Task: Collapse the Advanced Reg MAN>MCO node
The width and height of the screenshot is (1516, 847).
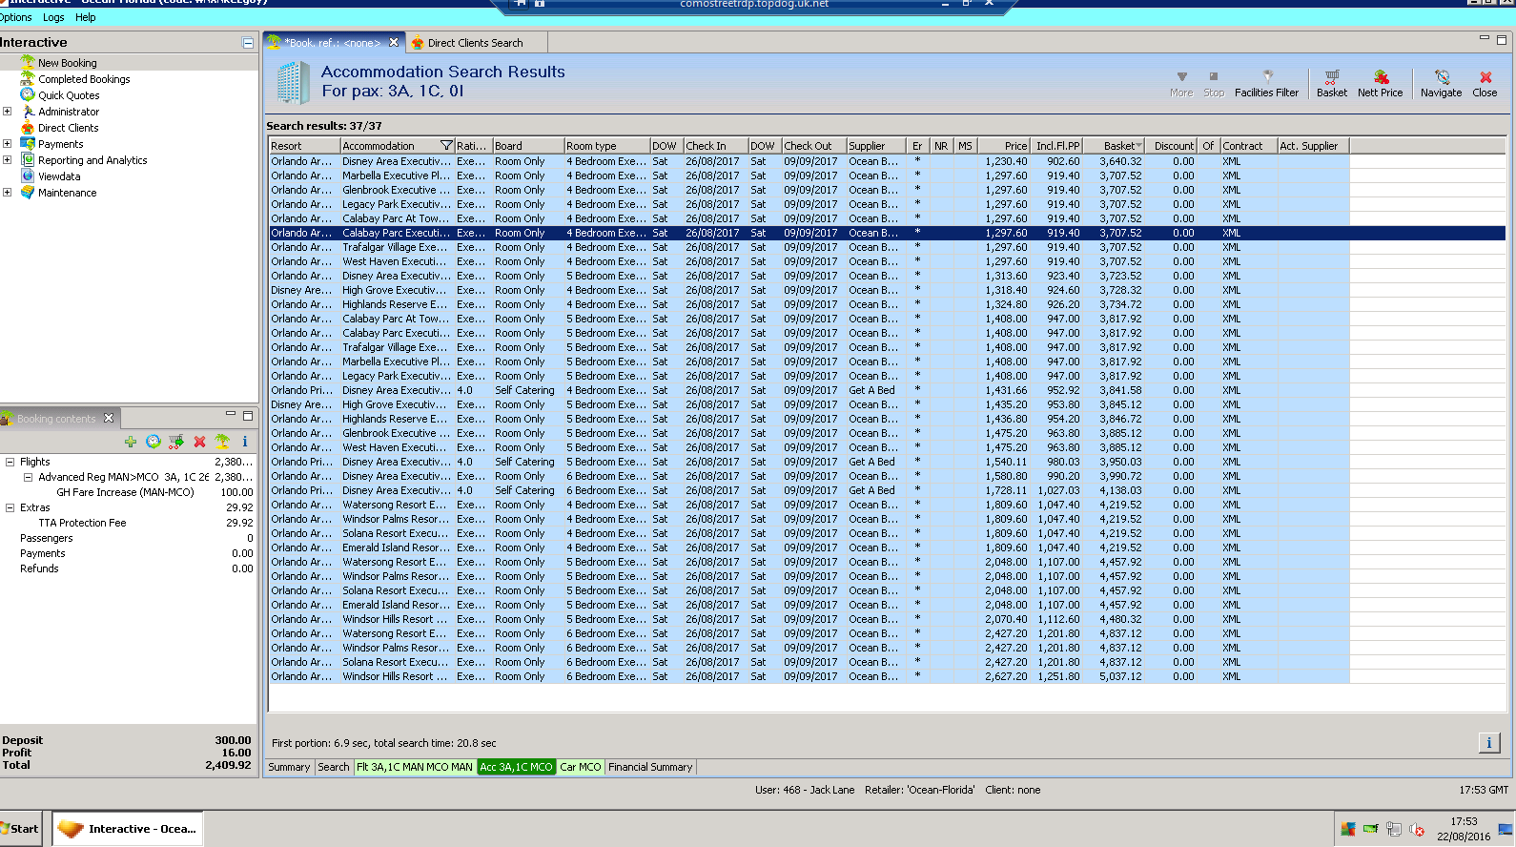Action: point(29,477)
